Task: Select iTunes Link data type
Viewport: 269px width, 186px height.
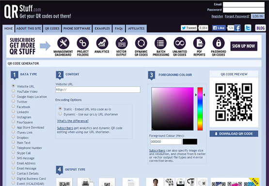Action: 14,132
